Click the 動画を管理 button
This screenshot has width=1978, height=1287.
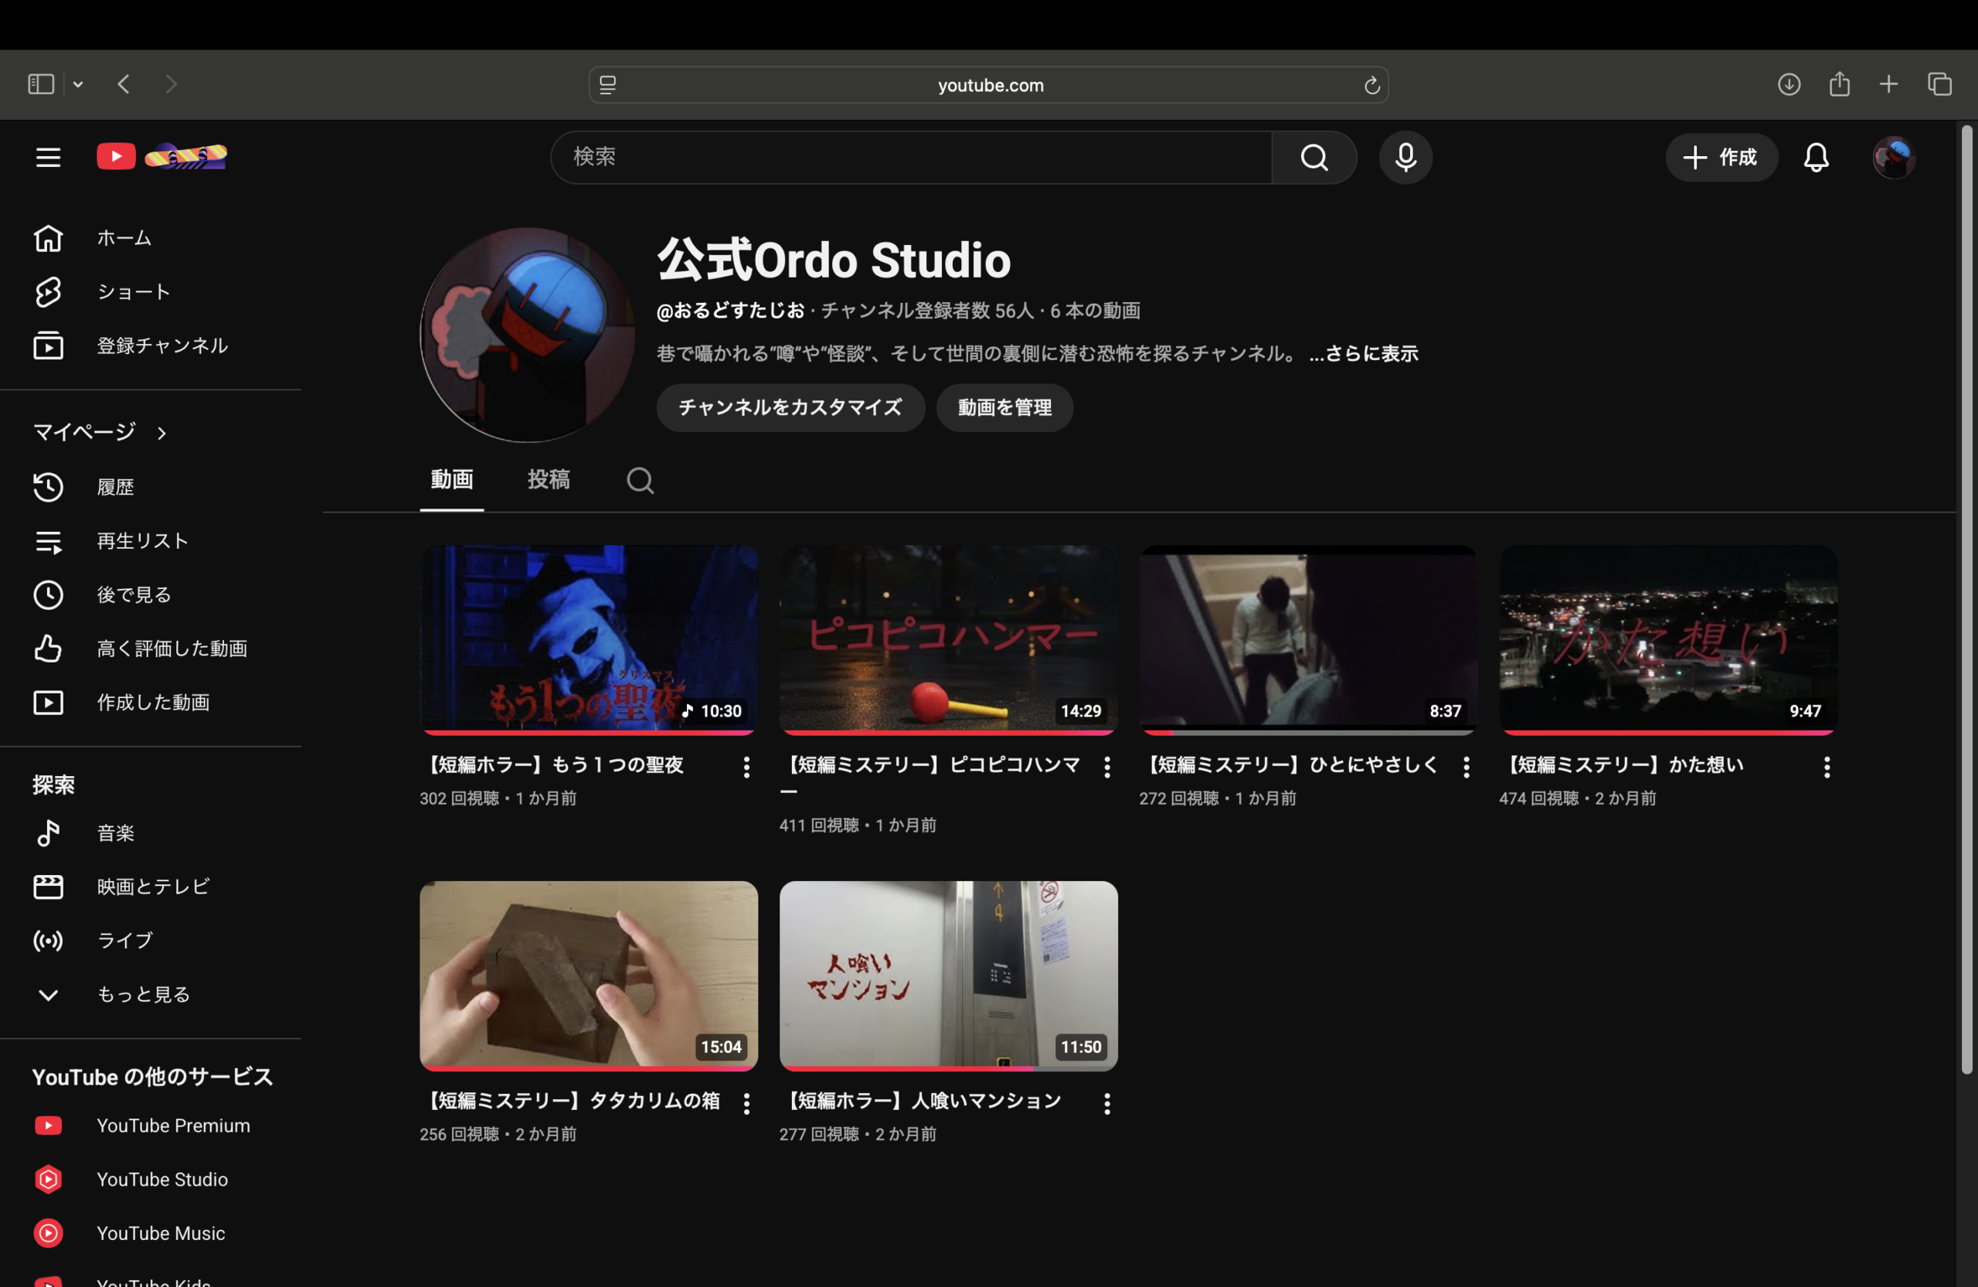coord(1004,407)
